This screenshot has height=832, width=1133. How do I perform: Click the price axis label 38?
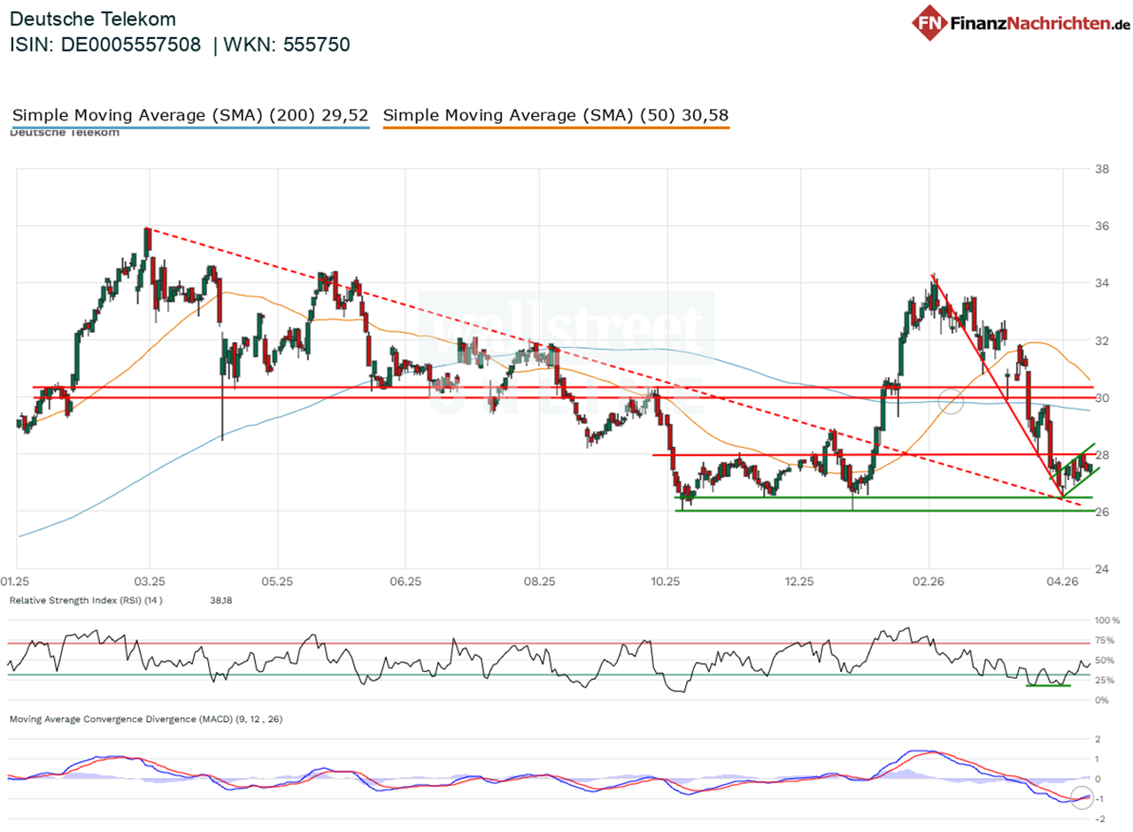click(1102, 169)
